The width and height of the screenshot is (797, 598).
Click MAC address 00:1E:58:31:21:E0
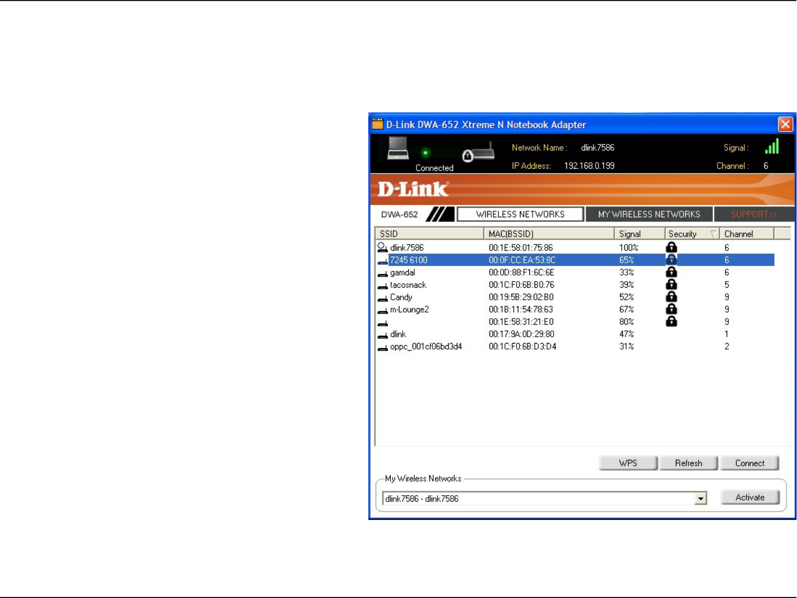click(x=521, y=322)
